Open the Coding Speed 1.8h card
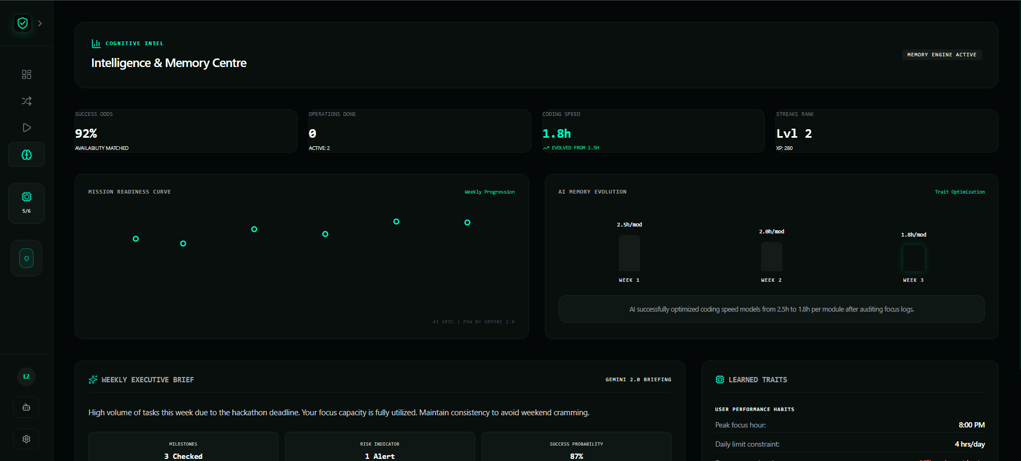 [654, 131]
